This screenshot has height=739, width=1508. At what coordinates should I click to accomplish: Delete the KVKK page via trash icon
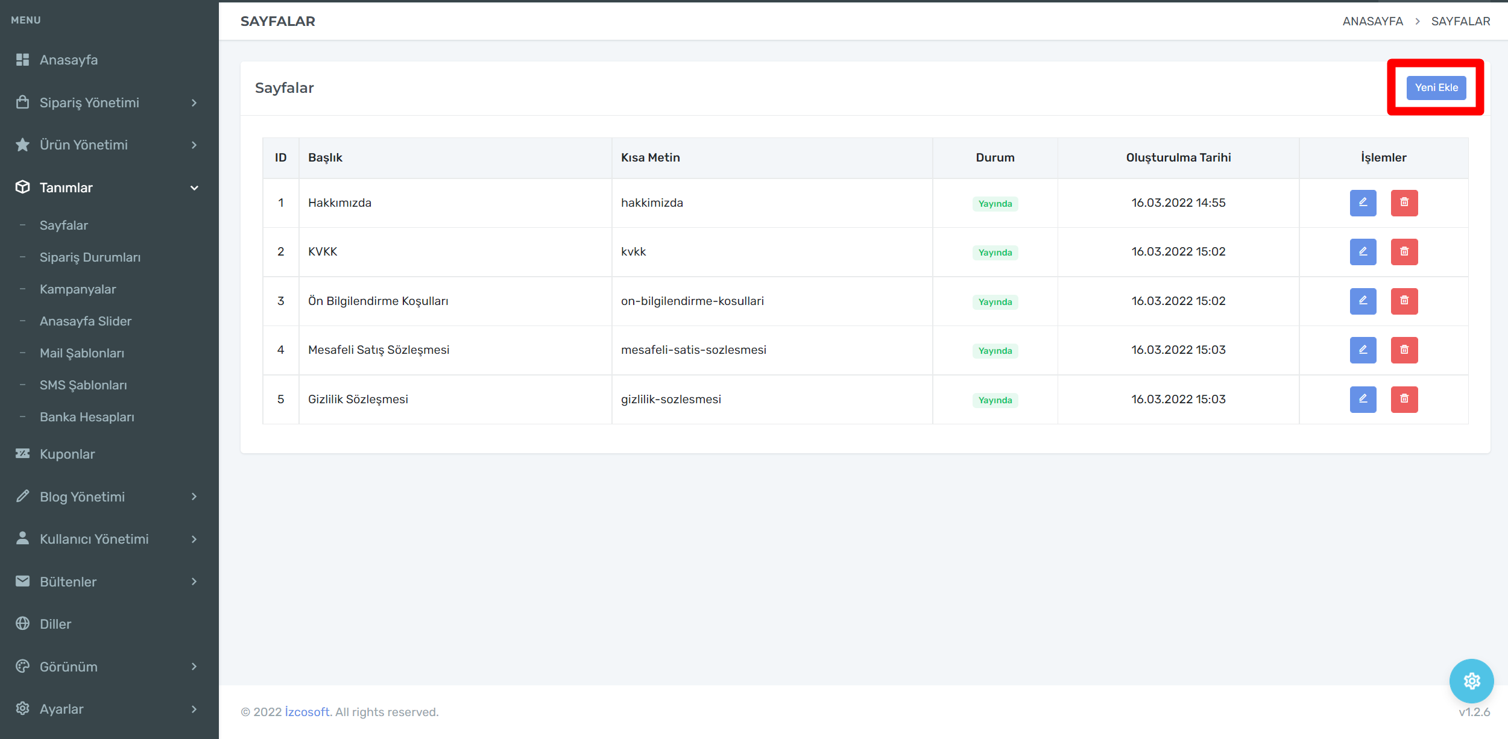point(1404,252)
